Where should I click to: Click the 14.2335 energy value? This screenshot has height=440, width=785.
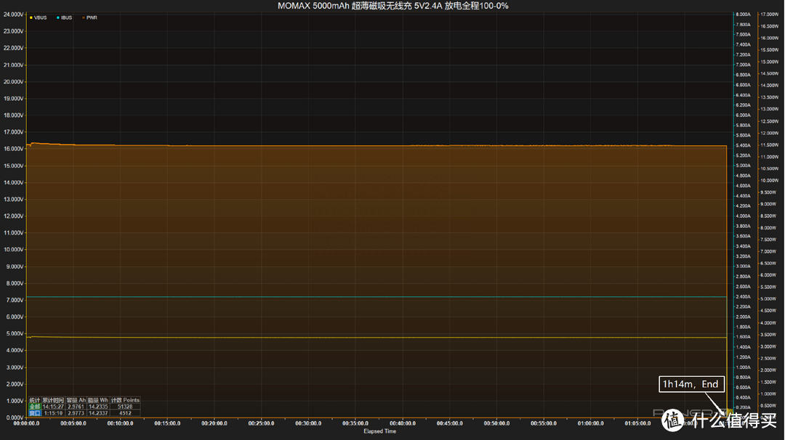click(98, 407)
